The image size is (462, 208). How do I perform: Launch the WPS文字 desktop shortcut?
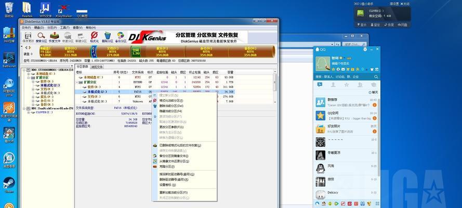(x=45, y=9)
